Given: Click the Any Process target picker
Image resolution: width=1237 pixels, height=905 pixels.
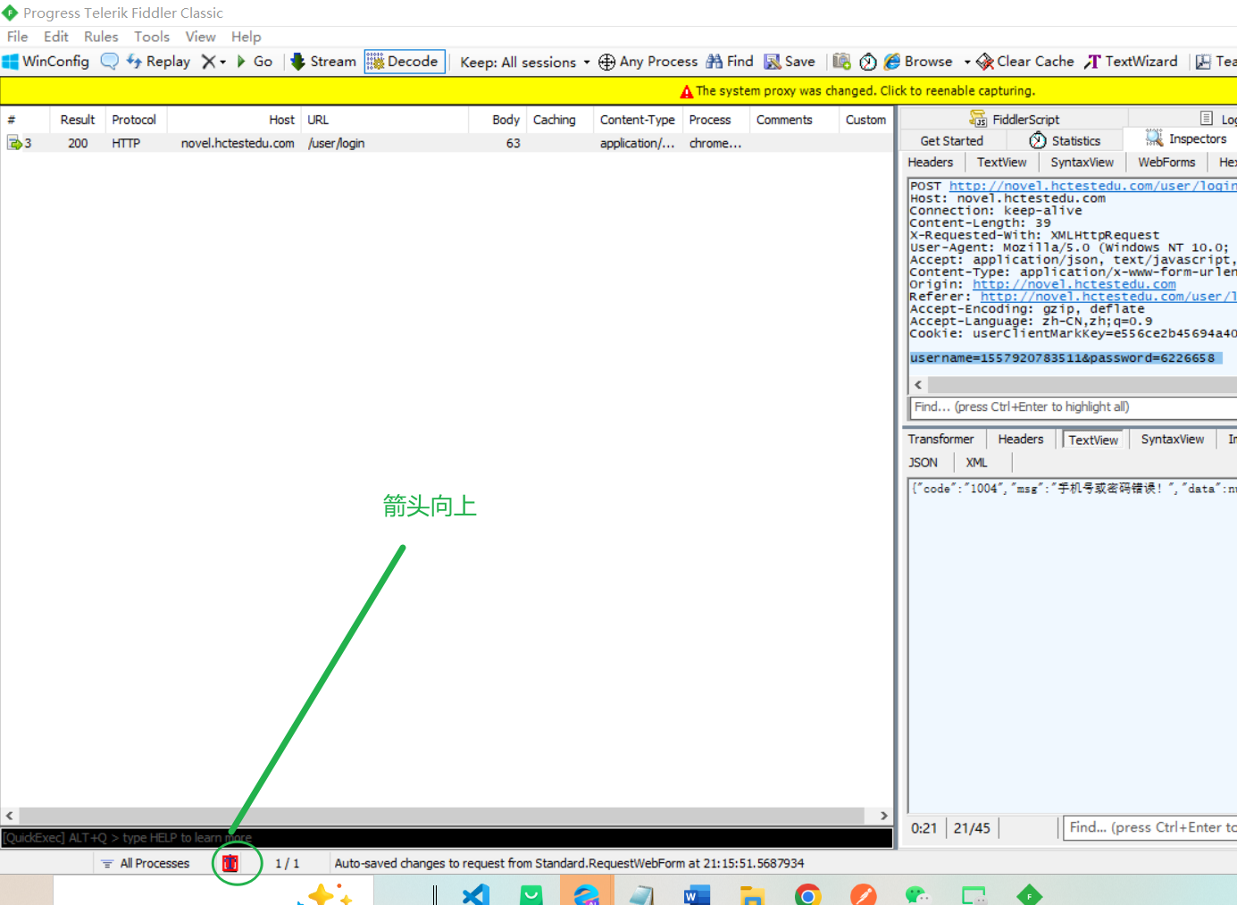Looking at the screenshot, I should [648, 61].
